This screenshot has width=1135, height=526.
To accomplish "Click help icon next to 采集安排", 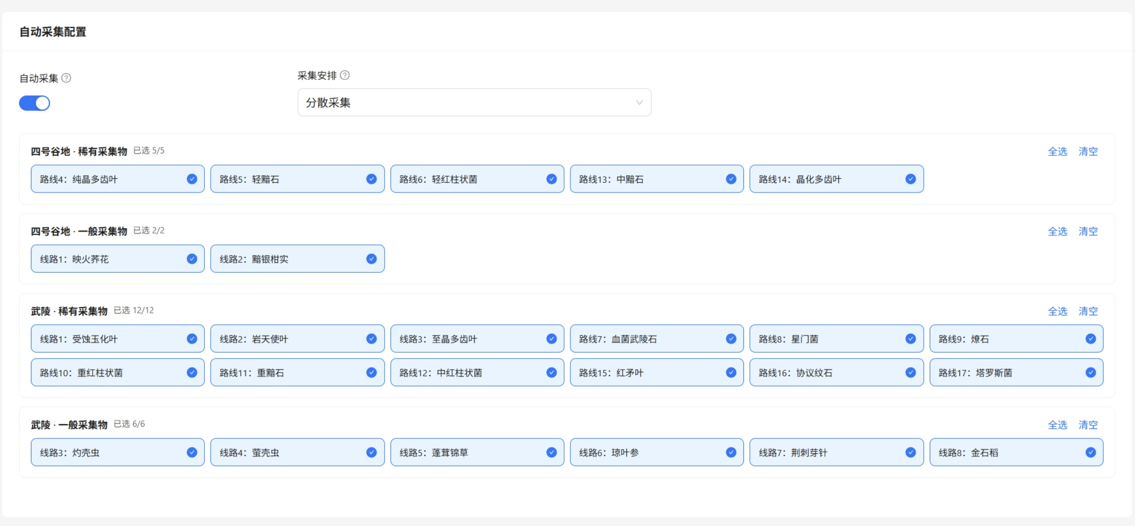I will [345, 75].
